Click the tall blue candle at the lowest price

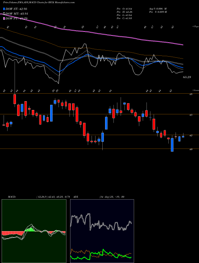pos(172,145)
